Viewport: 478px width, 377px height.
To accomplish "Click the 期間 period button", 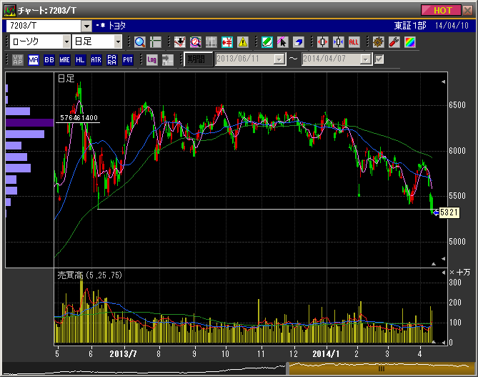I will pyautogui.click(x=198, y=59).
